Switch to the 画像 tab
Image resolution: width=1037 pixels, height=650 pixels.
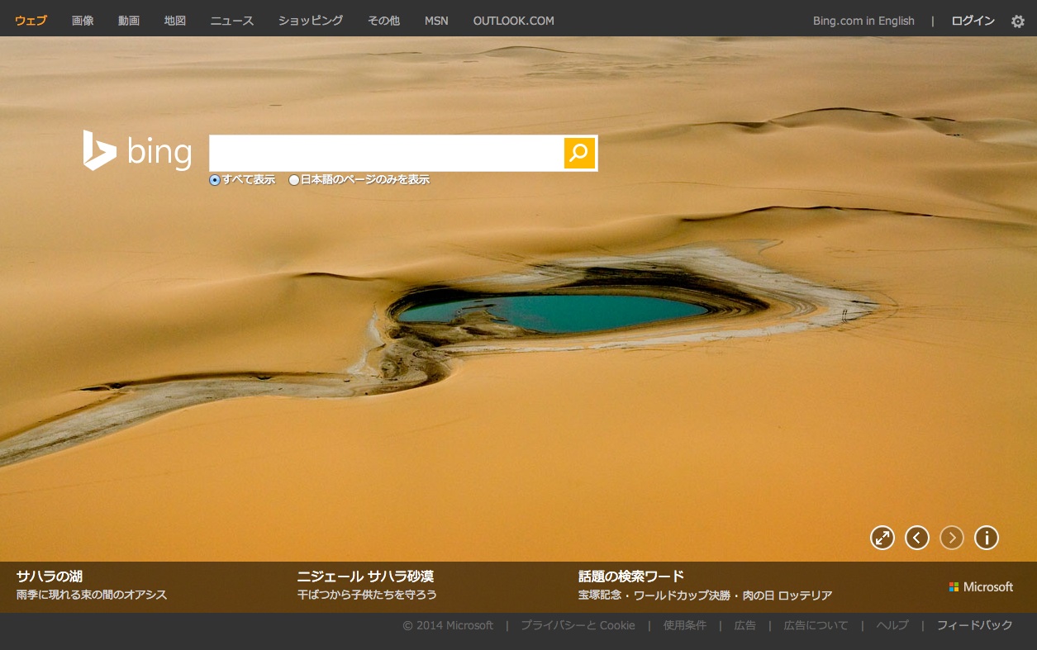(83, 21)
